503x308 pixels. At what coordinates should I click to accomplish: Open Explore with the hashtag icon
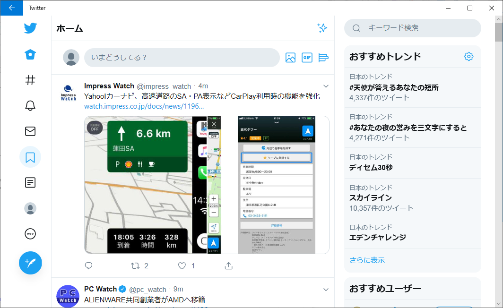click(x=30, y=80)
